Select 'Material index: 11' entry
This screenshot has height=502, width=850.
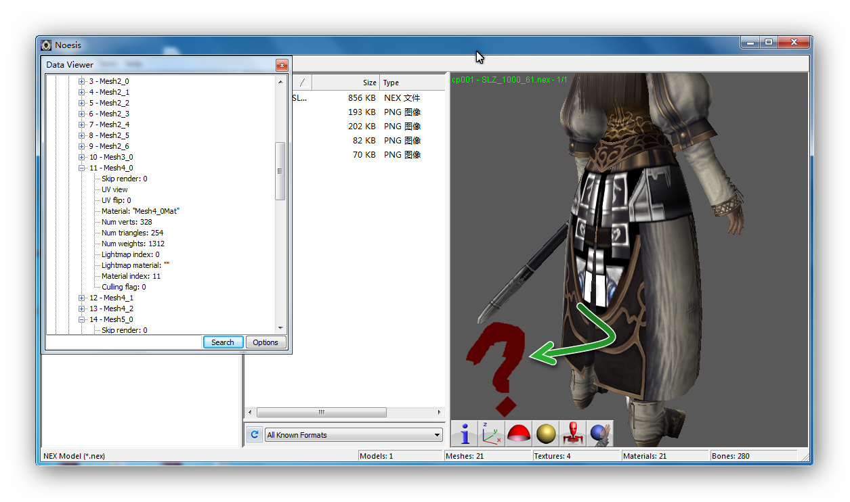pos(131,276)
